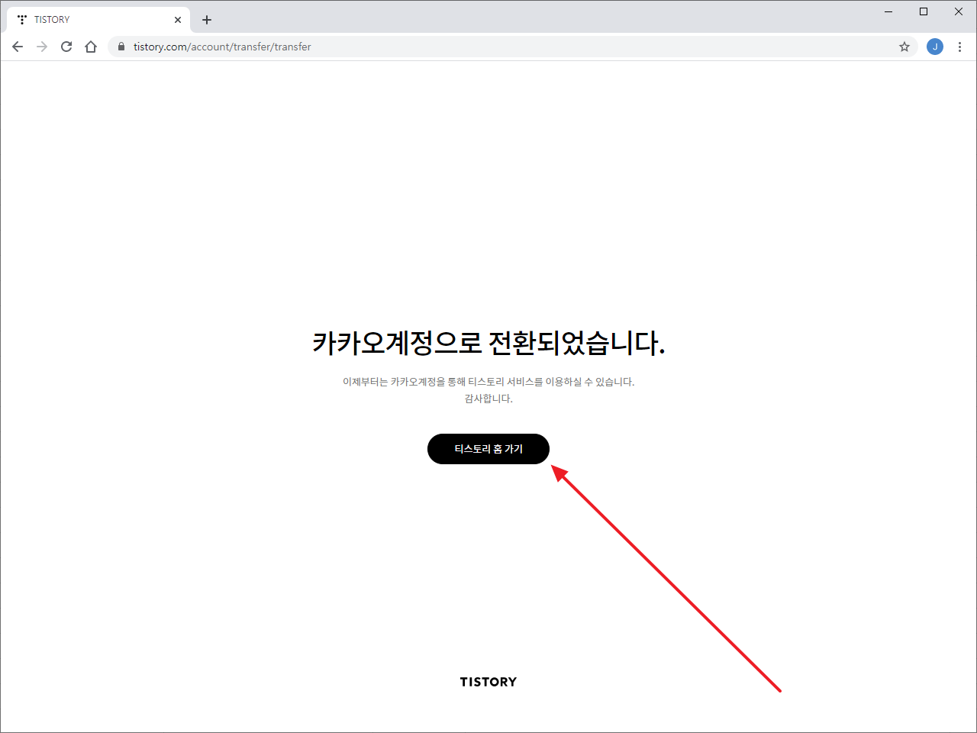The height and width of the screenshot is (733, 977).
Task: Go back using browser back arrow
Action: coord(18,47)
